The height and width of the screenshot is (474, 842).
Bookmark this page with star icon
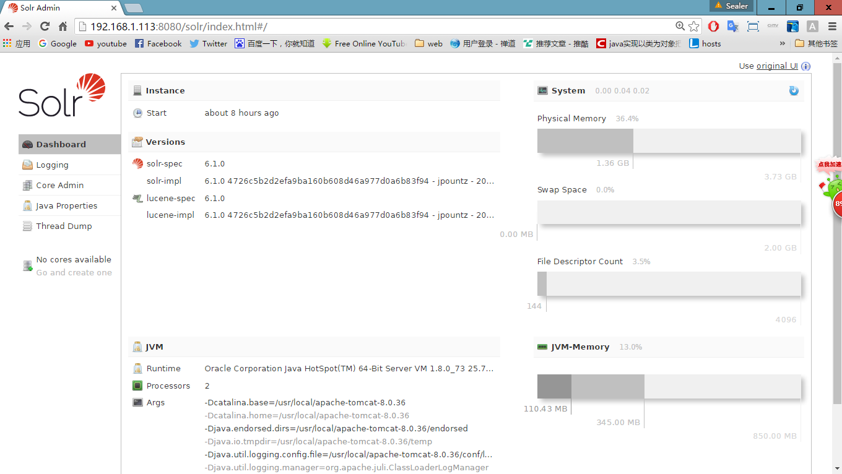point(694,27)
